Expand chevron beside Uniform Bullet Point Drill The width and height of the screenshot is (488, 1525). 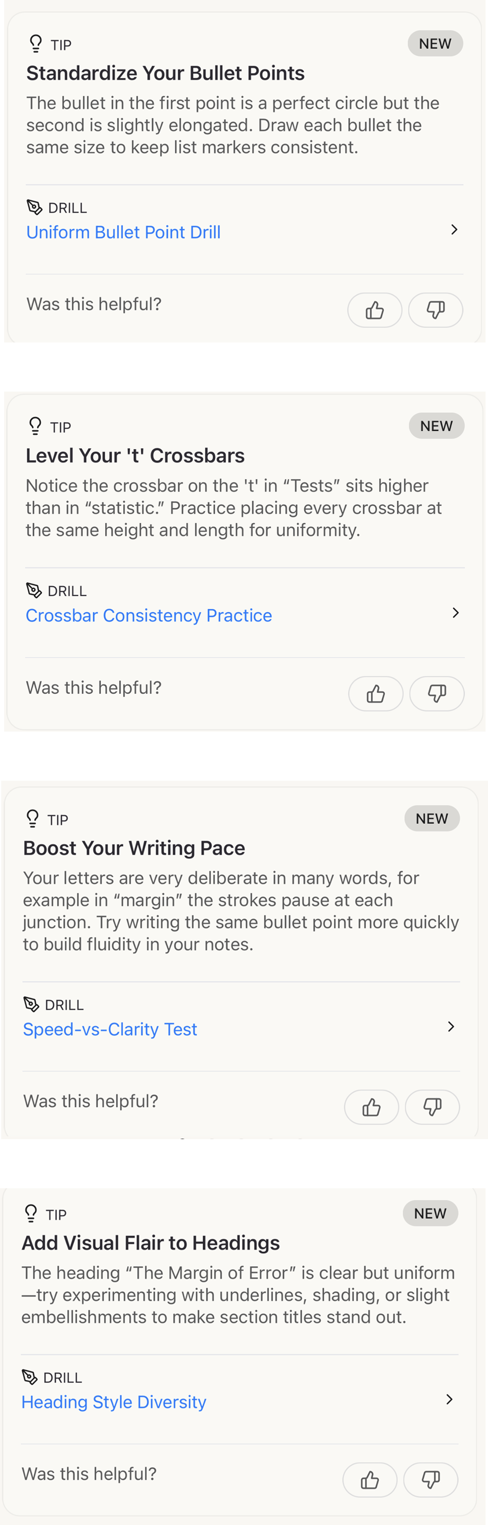click(x=454, y=230)
